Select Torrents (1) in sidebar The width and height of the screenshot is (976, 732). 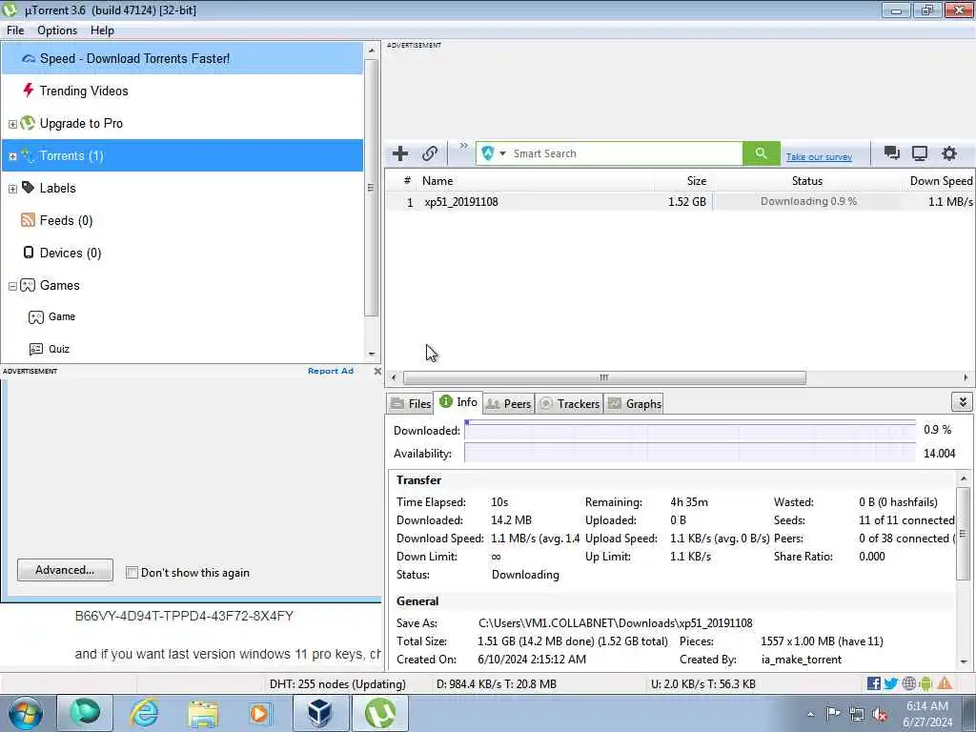pyautogui.click(x=182, y=155)
